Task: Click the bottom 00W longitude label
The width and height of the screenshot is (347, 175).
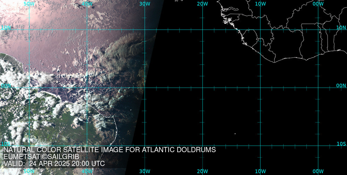Action: (x=318, y=171)
